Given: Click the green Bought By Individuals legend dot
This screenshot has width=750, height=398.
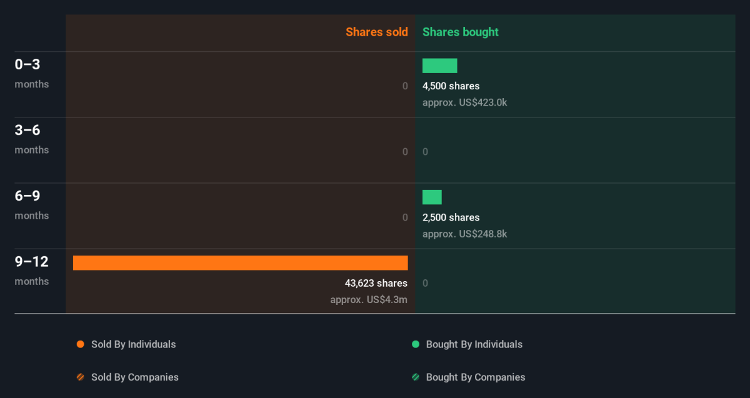Looking at the screenshot, I should [x=415, y=344].
